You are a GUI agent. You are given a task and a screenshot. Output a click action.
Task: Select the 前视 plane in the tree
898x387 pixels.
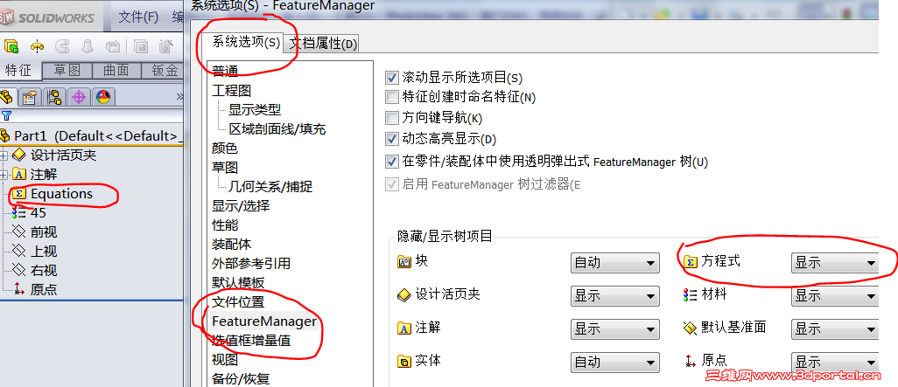pyautogui.click(x=44, y=232)
